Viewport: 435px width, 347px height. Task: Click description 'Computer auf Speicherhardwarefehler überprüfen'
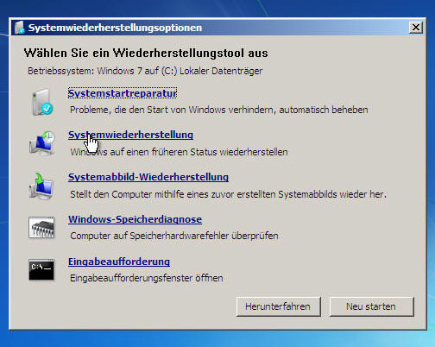pos(174,236)
